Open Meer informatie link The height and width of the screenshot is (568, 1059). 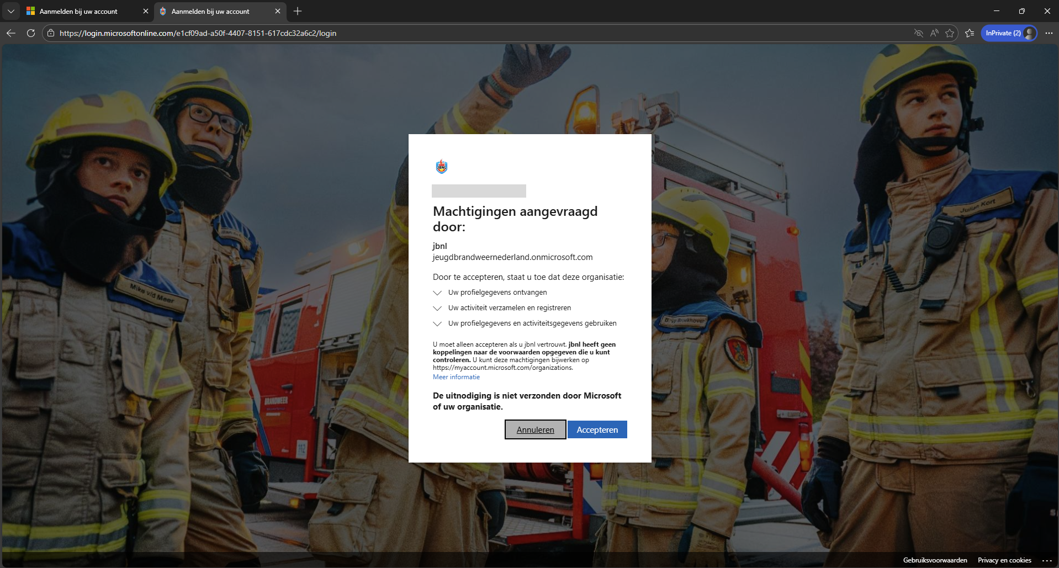[456, 377]
